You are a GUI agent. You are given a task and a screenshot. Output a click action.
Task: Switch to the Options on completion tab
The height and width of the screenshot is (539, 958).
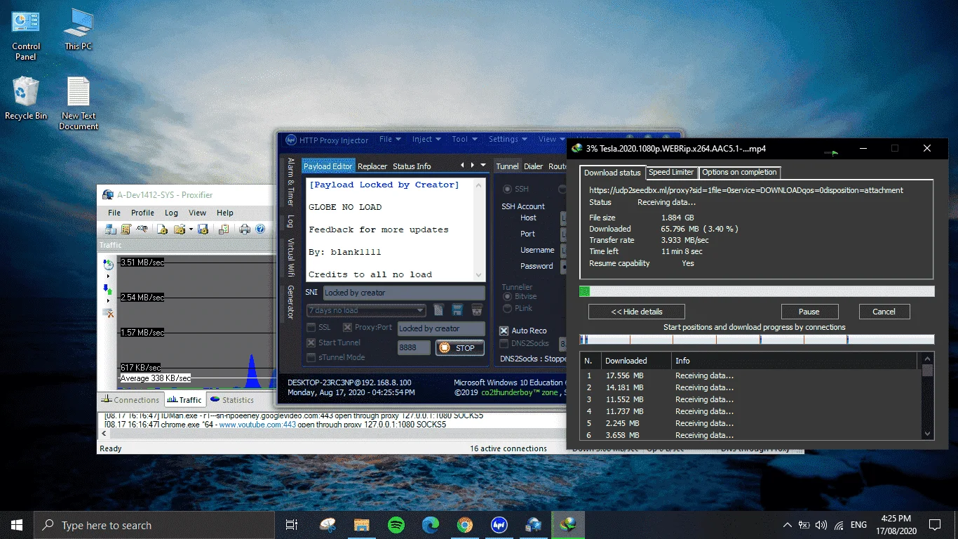point(739,172)
